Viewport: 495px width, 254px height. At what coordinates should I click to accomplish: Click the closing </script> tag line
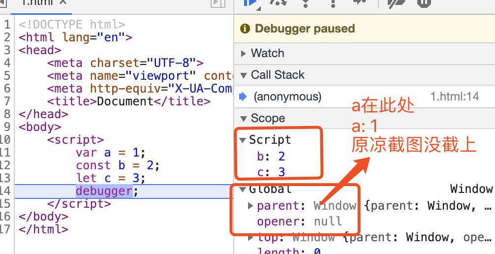[79, 204]
